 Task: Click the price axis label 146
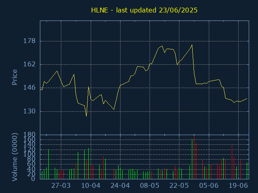(29, 88)
